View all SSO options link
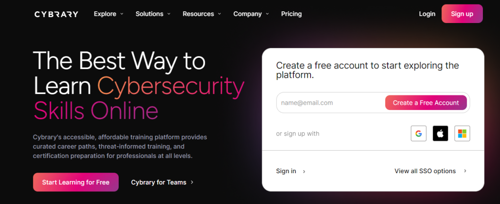 [425, 171]
